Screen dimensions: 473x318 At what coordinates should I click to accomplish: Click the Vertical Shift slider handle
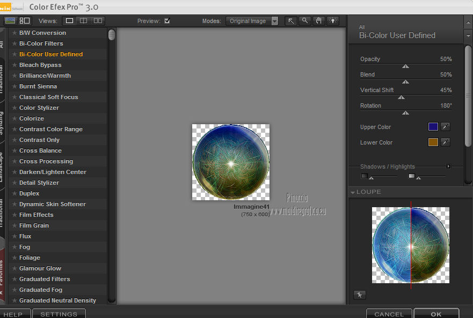pyautogui.click(x=401, y=97)
